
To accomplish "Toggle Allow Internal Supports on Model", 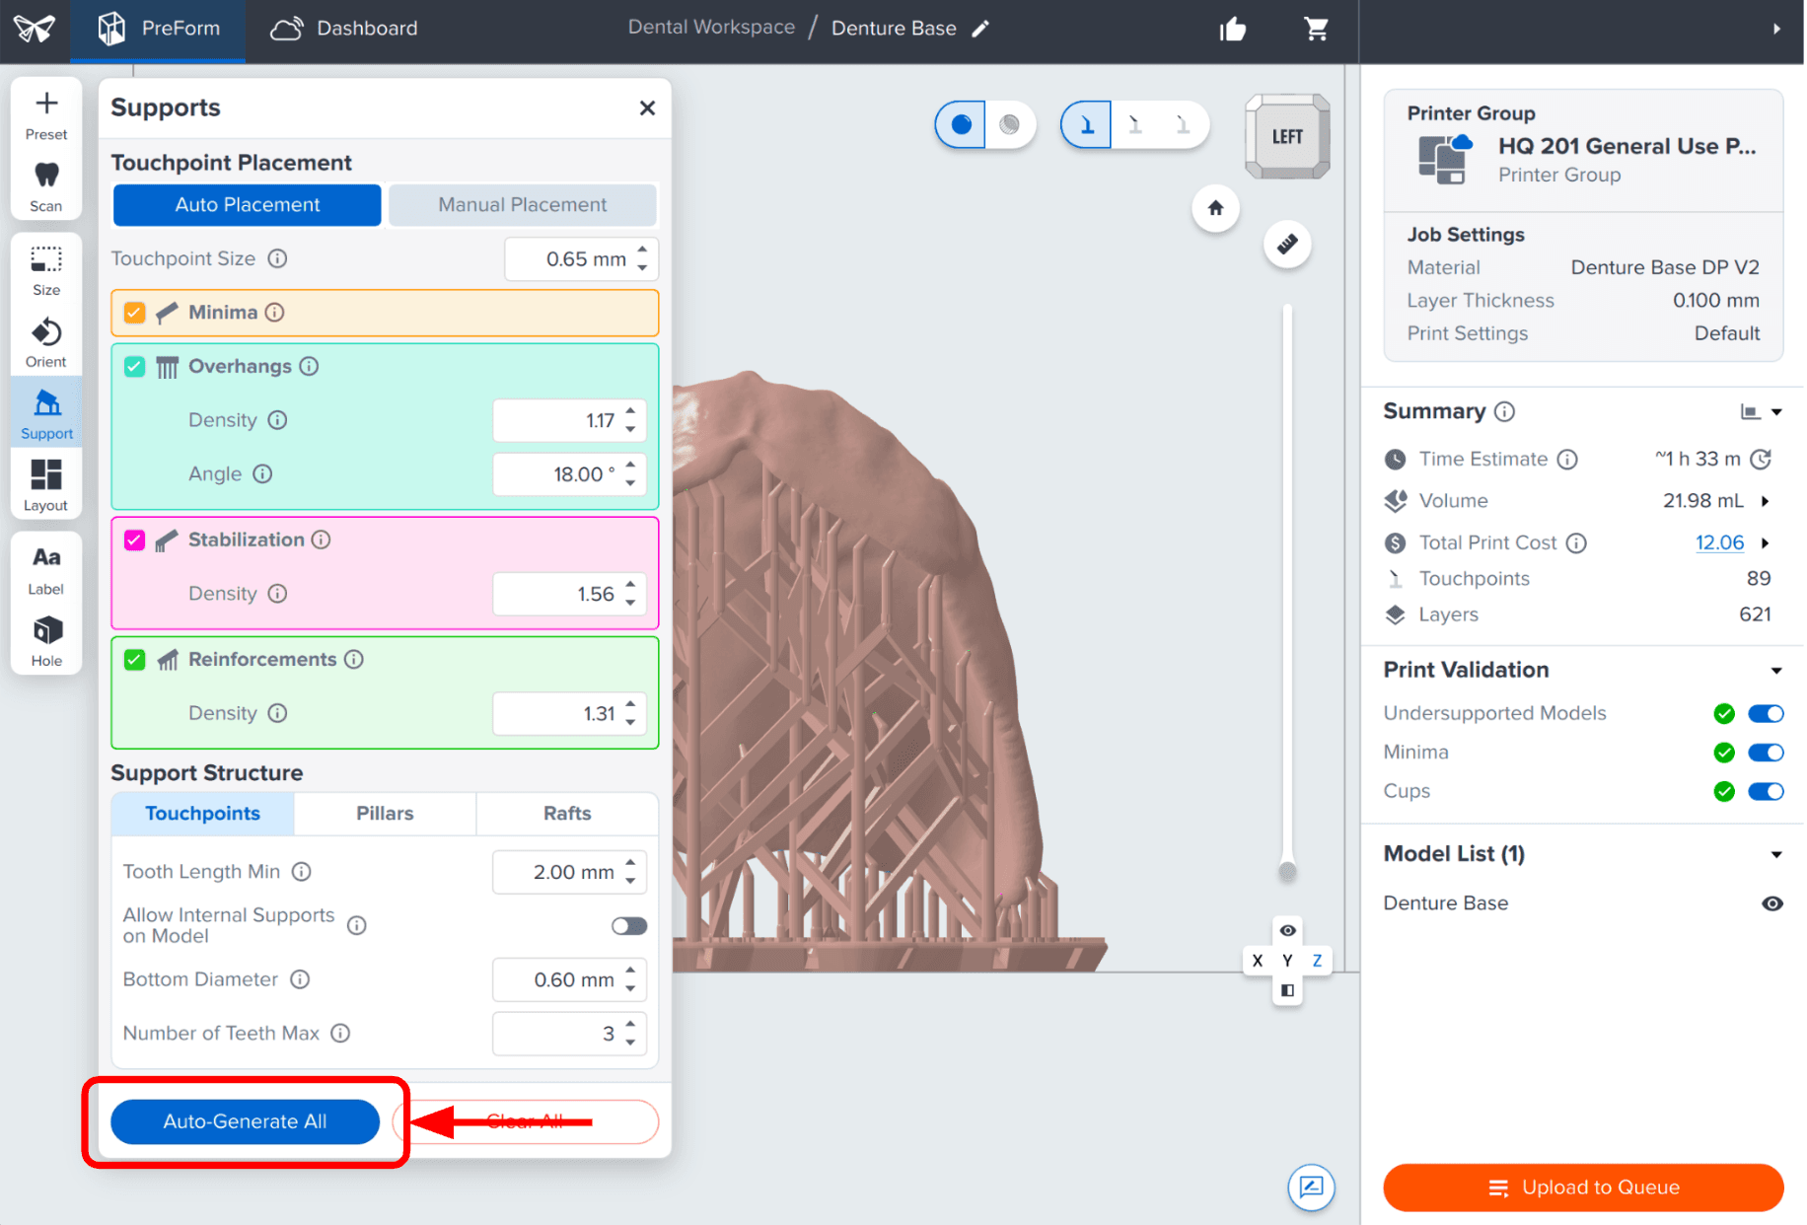I will (x=629, y=925).
